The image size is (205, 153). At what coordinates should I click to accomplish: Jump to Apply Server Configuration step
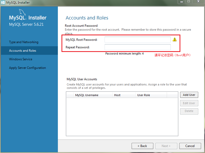click(x=28, y=68)
